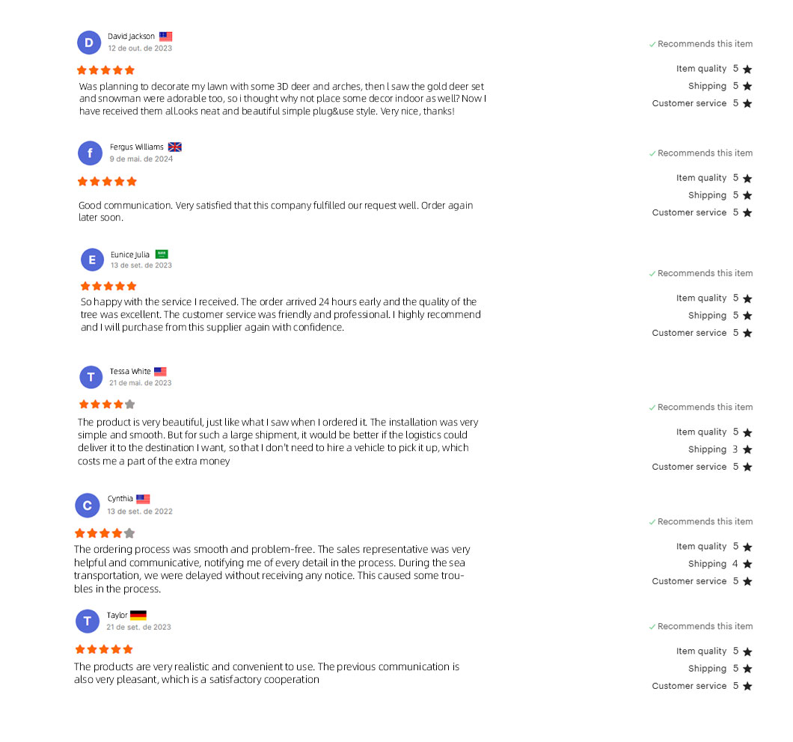Click the US flag beside David Jackson
Screen dimensions: 793x742
coord(166,37)
